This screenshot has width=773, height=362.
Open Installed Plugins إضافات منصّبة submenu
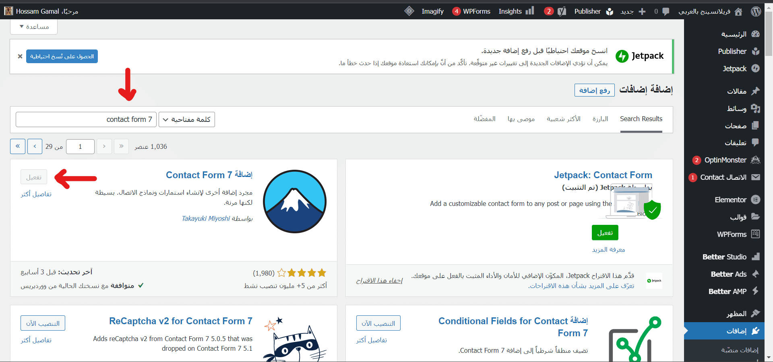click(740, 350)
